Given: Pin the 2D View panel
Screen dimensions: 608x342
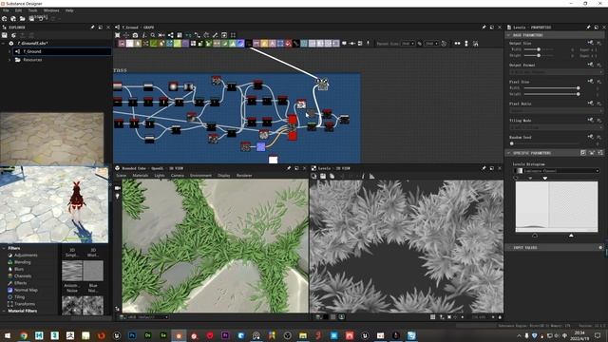Looking at the screenshot, I should pyautogui.click(x=484, y=168).
